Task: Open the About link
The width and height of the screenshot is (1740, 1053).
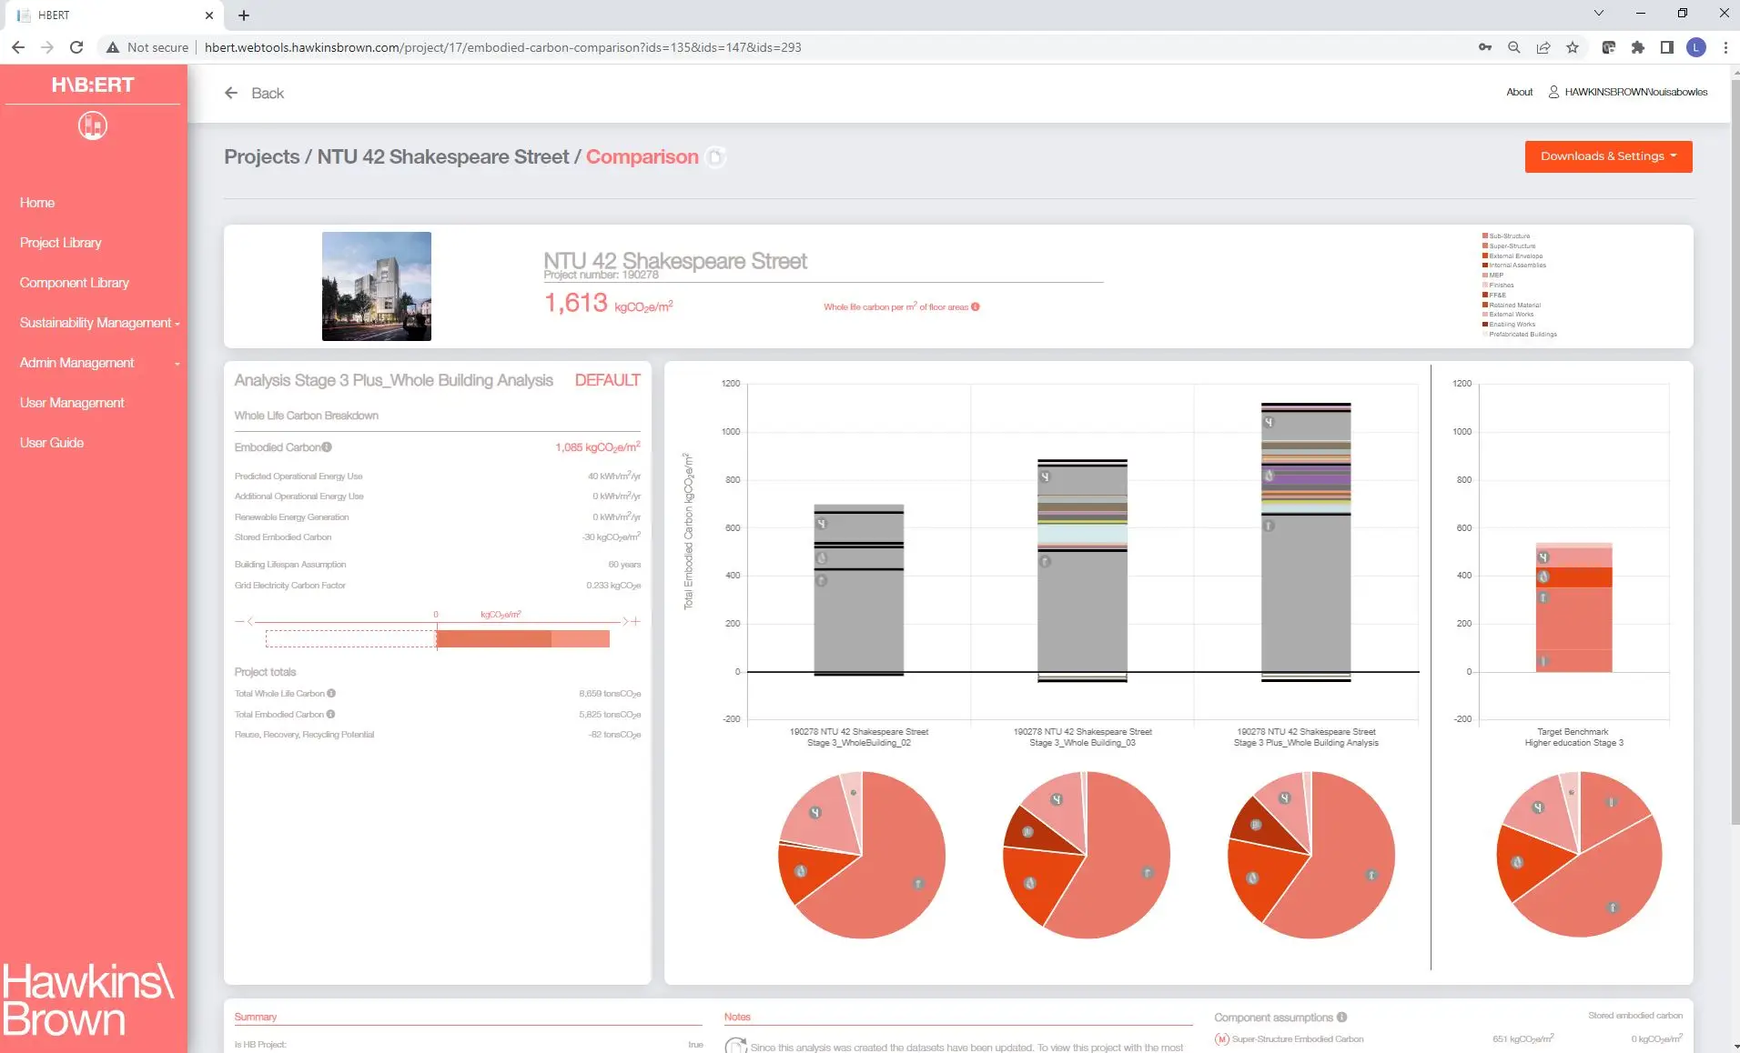Action: pos(1519,92)
